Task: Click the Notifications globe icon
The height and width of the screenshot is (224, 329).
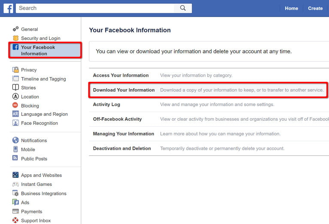Action: pyautogui.click(x=15, y=140)
